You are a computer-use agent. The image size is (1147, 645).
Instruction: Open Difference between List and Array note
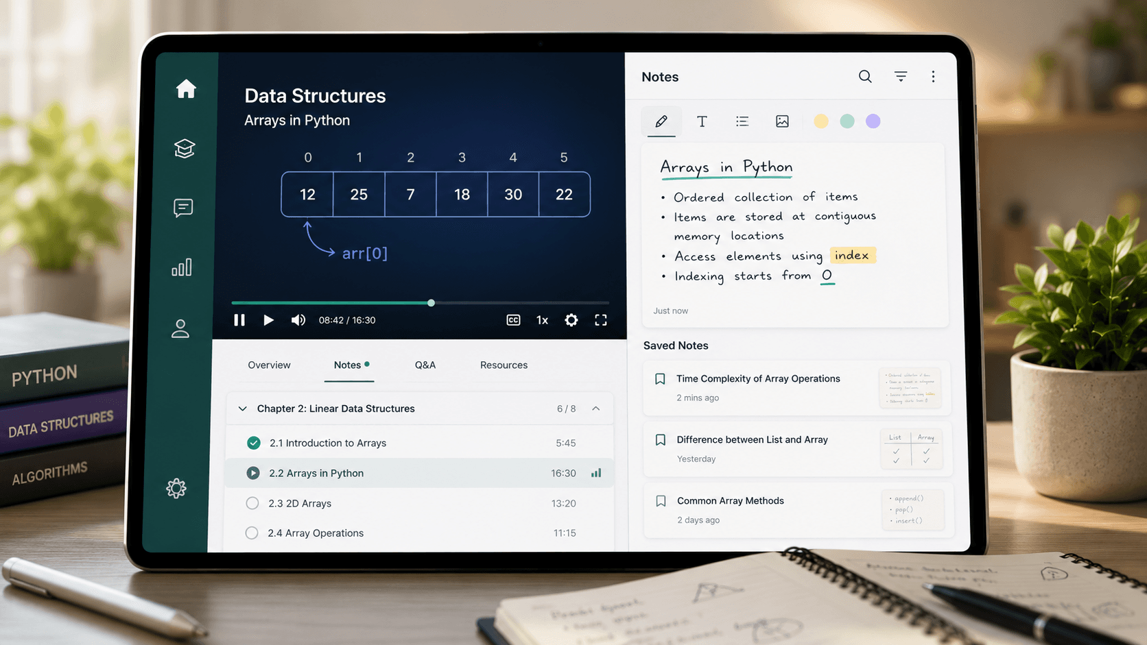point(797,449)
